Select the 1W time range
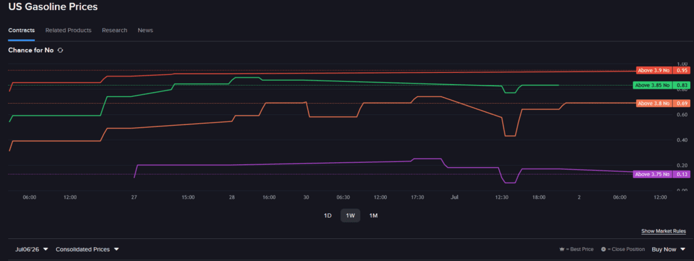This screenshot has height=261, width=694. (350, 216)
